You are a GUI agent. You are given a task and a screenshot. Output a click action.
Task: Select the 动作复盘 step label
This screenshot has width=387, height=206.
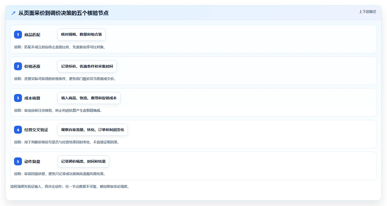tap(32, 161)
